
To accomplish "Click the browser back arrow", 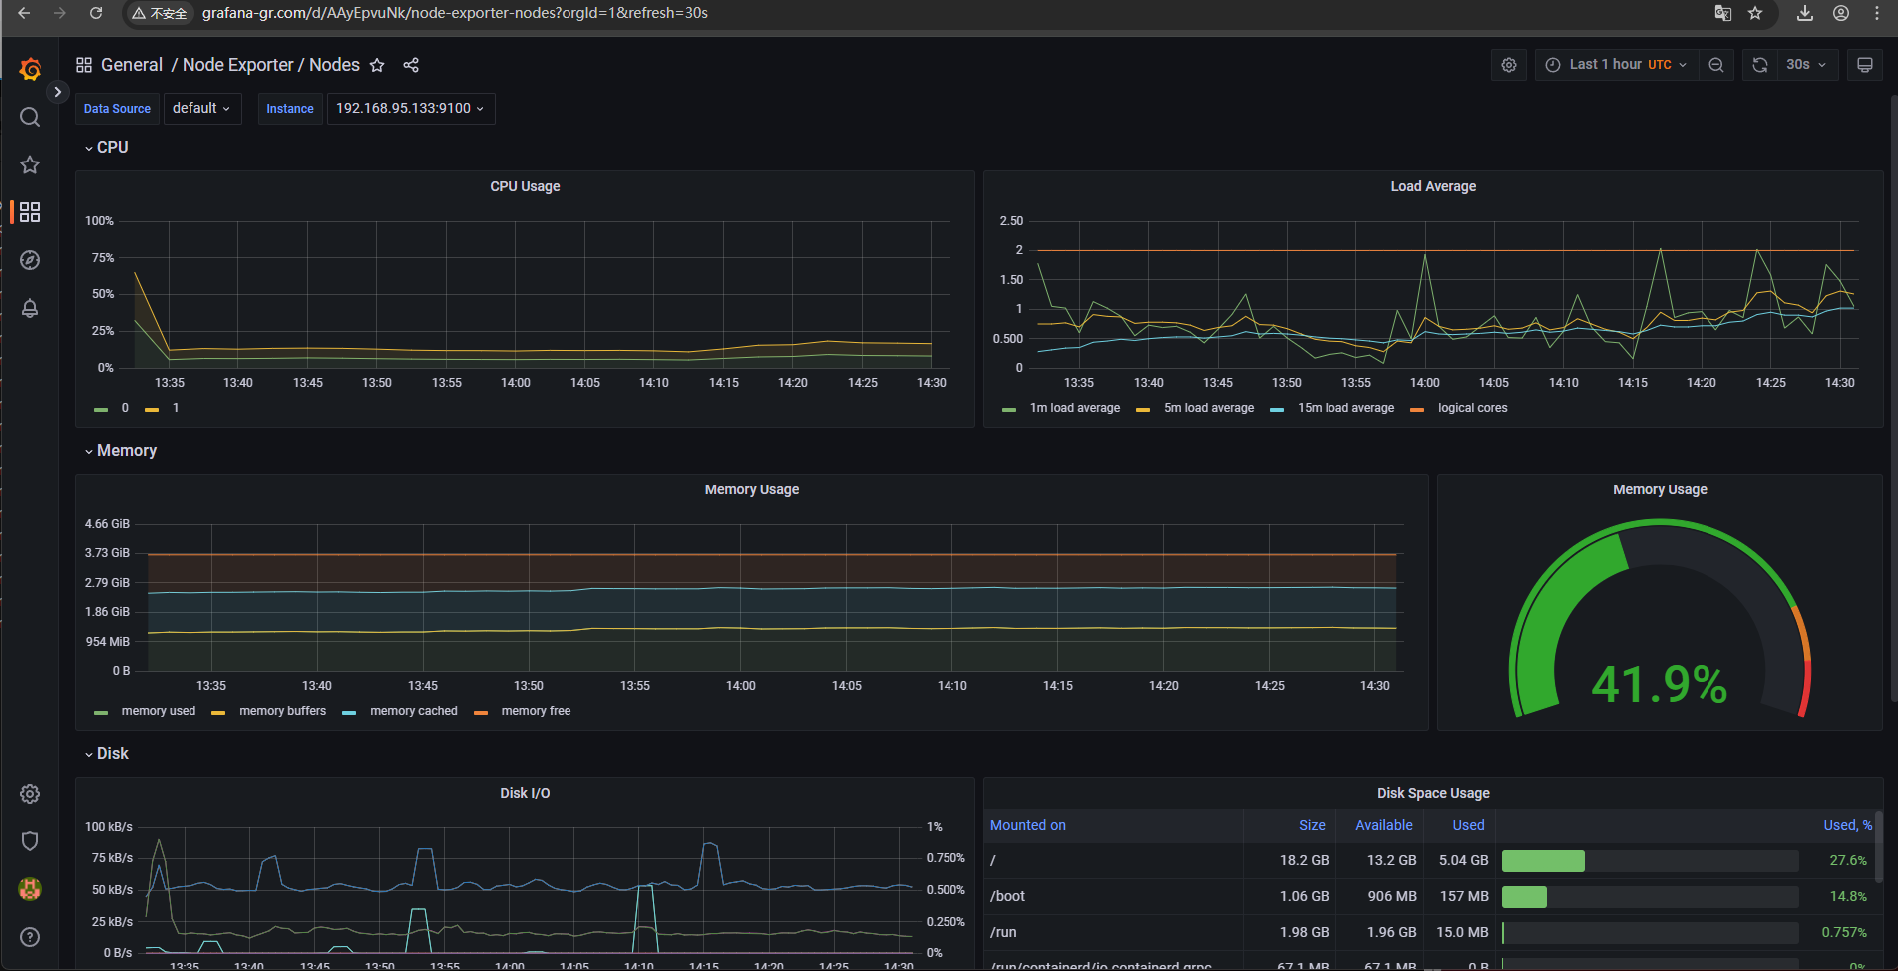I will [24, 13].
